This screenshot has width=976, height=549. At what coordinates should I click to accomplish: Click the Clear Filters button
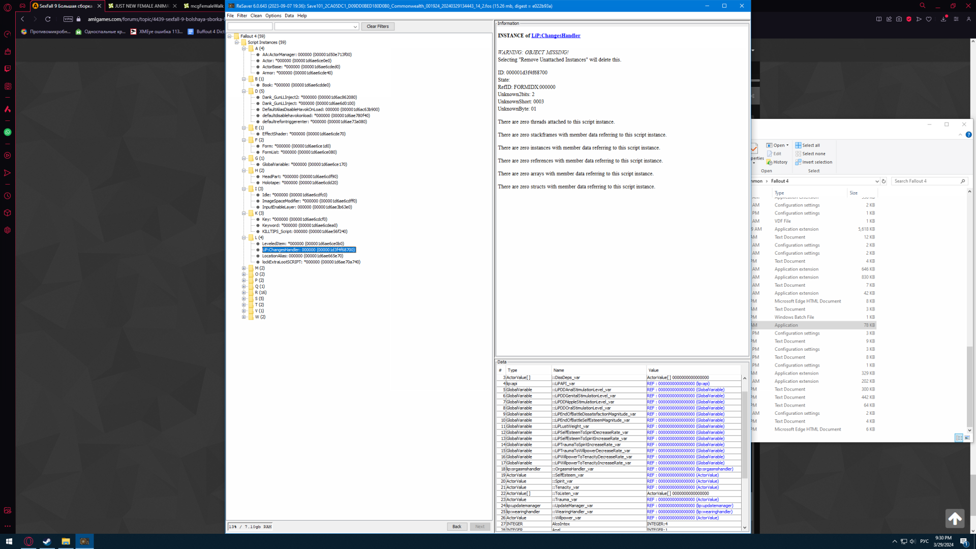click(x=377, y=26)
